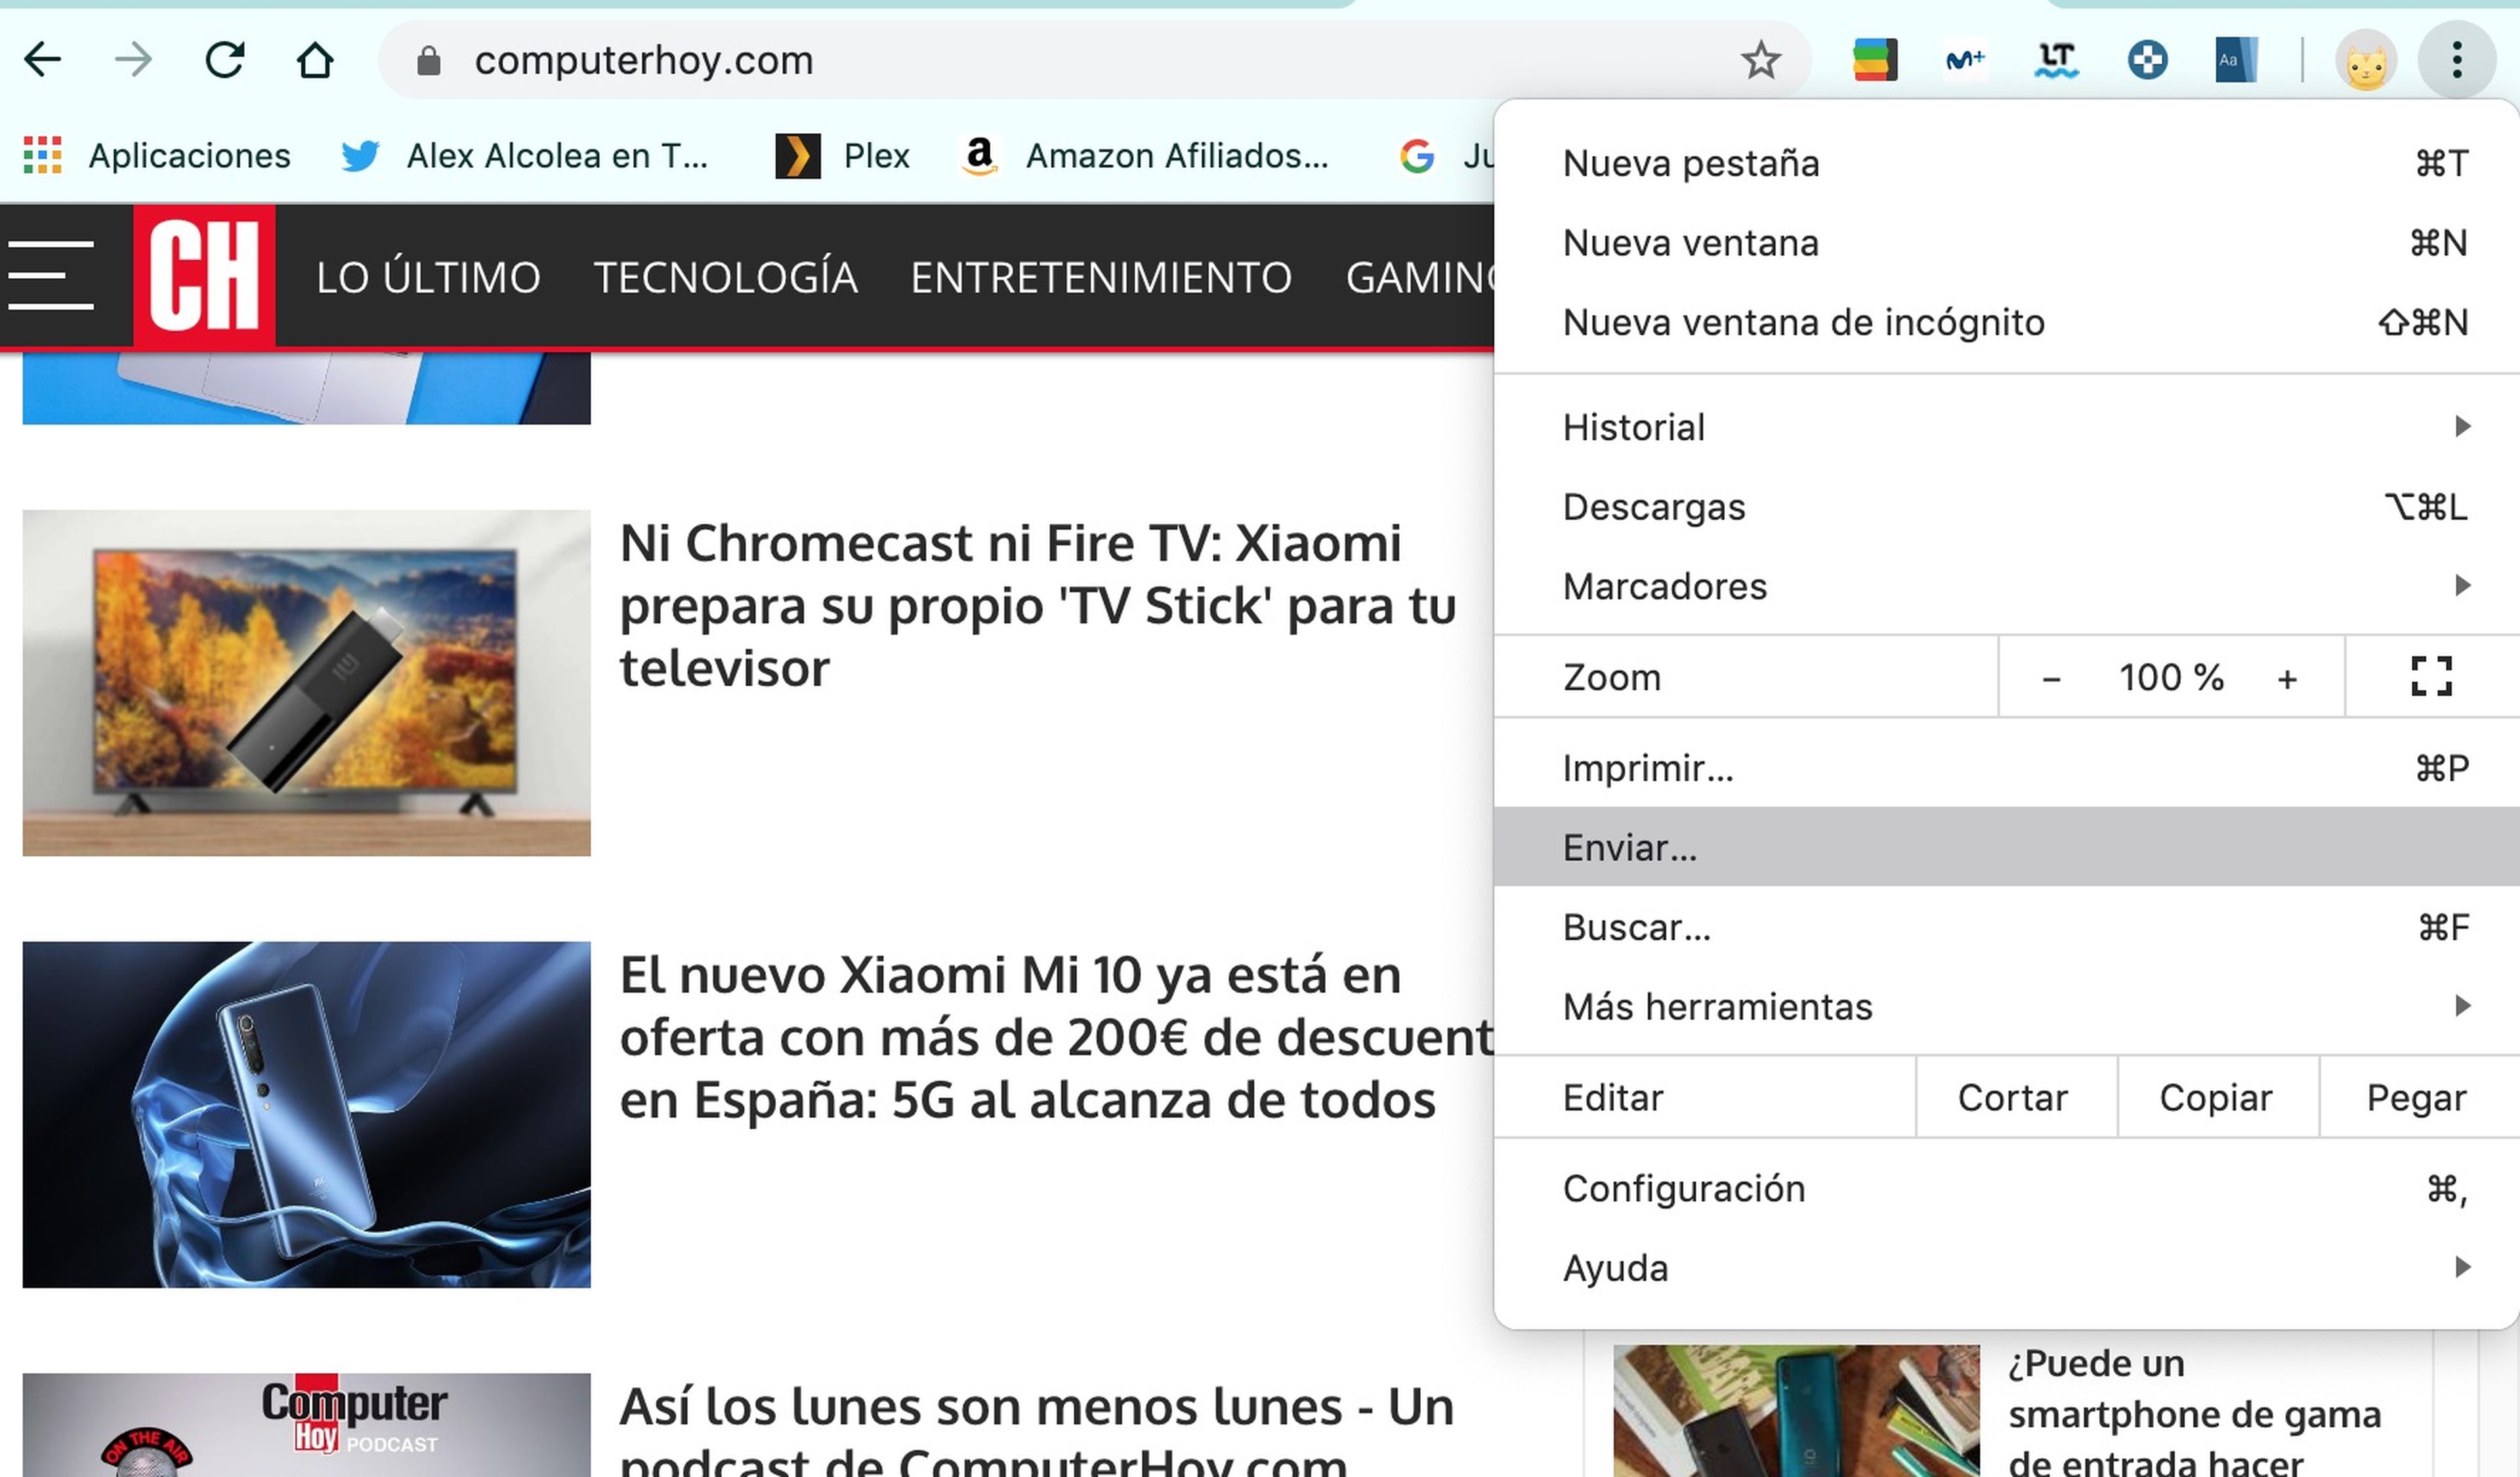Open the cat profile avatar

2365,60
